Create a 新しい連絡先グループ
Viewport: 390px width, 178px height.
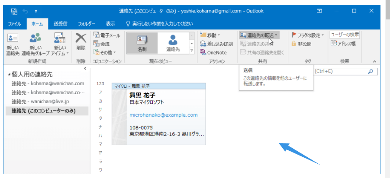click(35, 44)
